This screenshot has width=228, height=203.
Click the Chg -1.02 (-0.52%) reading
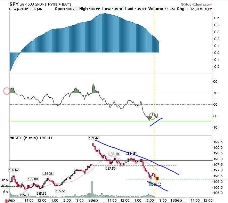click(193, 9)
